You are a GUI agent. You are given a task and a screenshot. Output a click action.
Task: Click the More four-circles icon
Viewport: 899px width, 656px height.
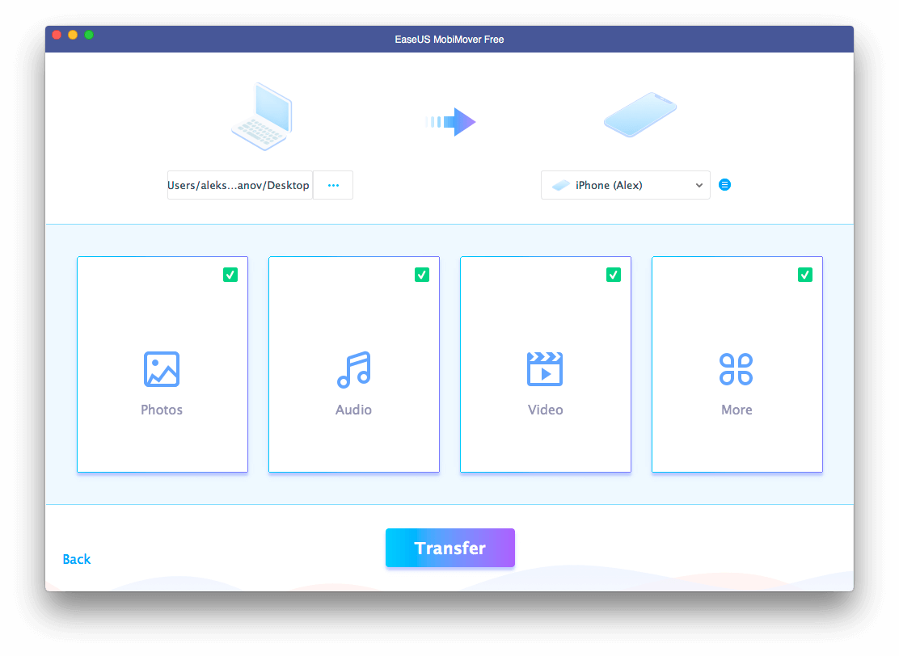tap(737, 369)
